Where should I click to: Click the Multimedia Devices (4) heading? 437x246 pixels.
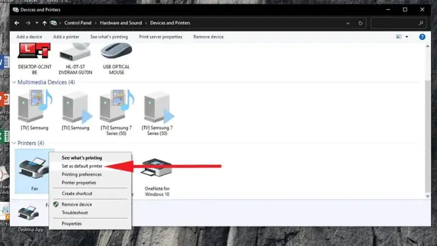[46, 82]
